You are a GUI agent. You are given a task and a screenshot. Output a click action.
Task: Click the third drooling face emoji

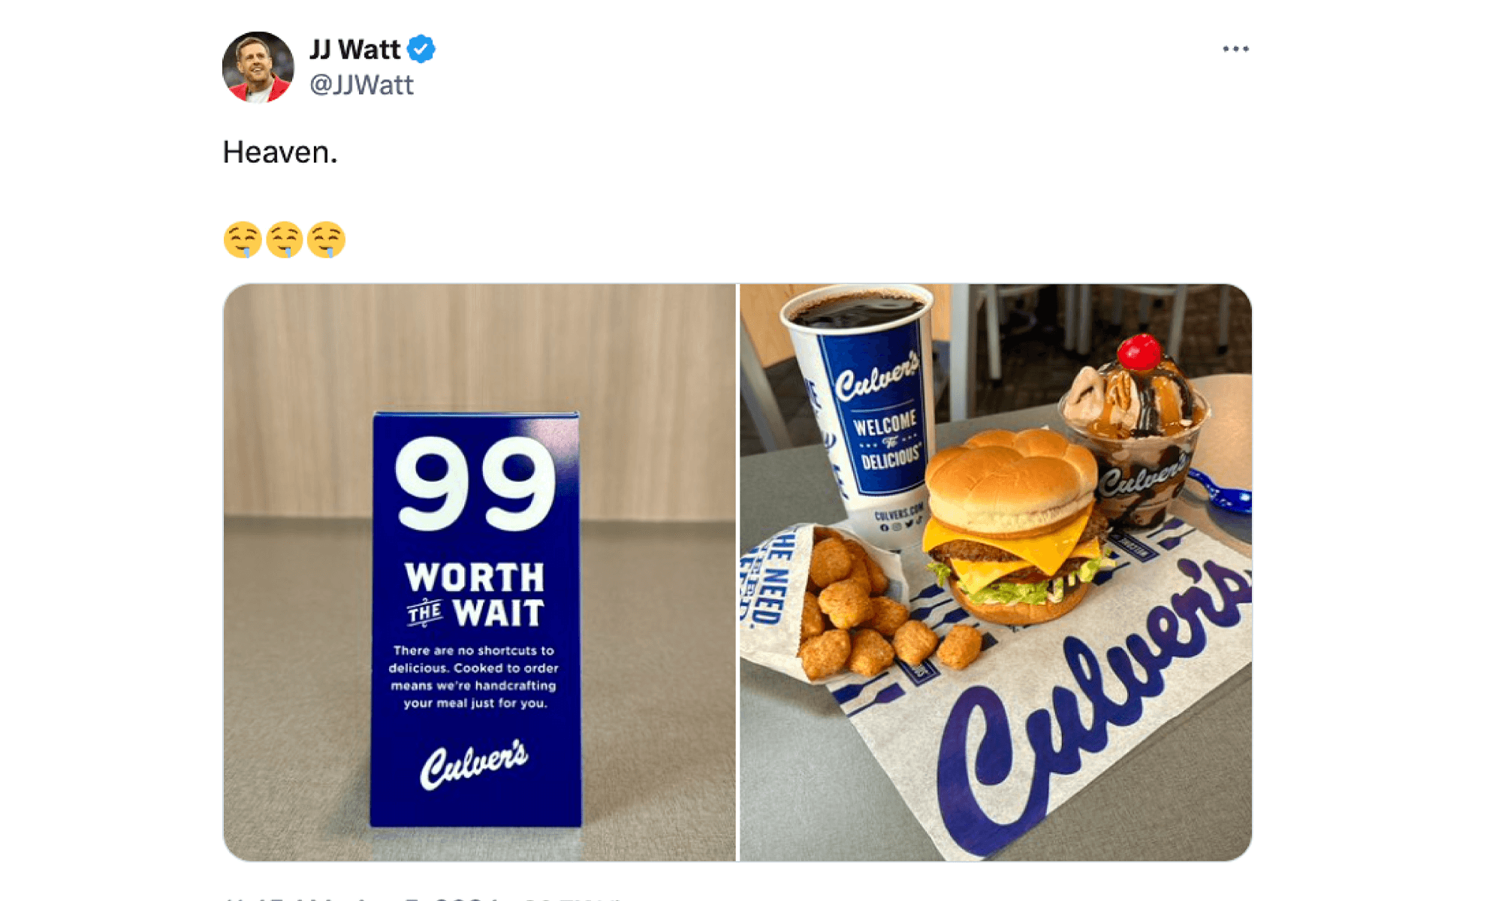click(x=327, y=240)
